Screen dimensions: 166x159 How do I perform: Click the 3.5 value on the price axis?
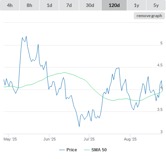pos(160,109)
